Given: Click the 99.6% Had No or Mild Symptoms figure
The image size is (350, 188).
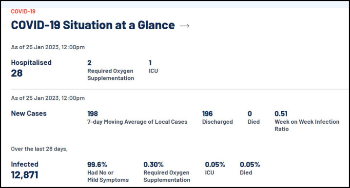Looking at the screenshot, I should coord(97,164).
